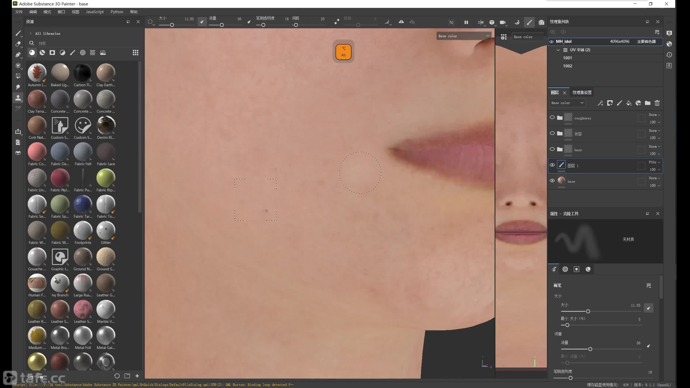Image resolution: width=690 pixels, height=388 pixels.
Task: Add fill layer in Layers panel
Action: click(629, 103)
